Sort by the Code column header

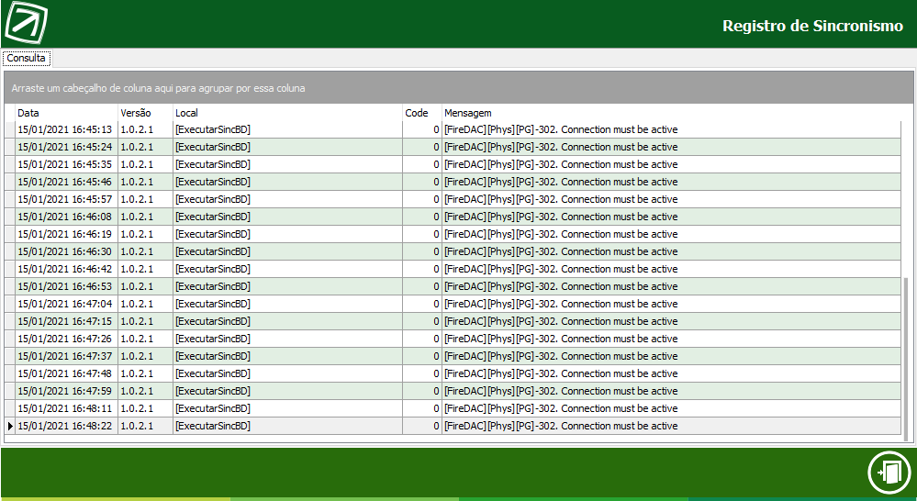point(422,113)
